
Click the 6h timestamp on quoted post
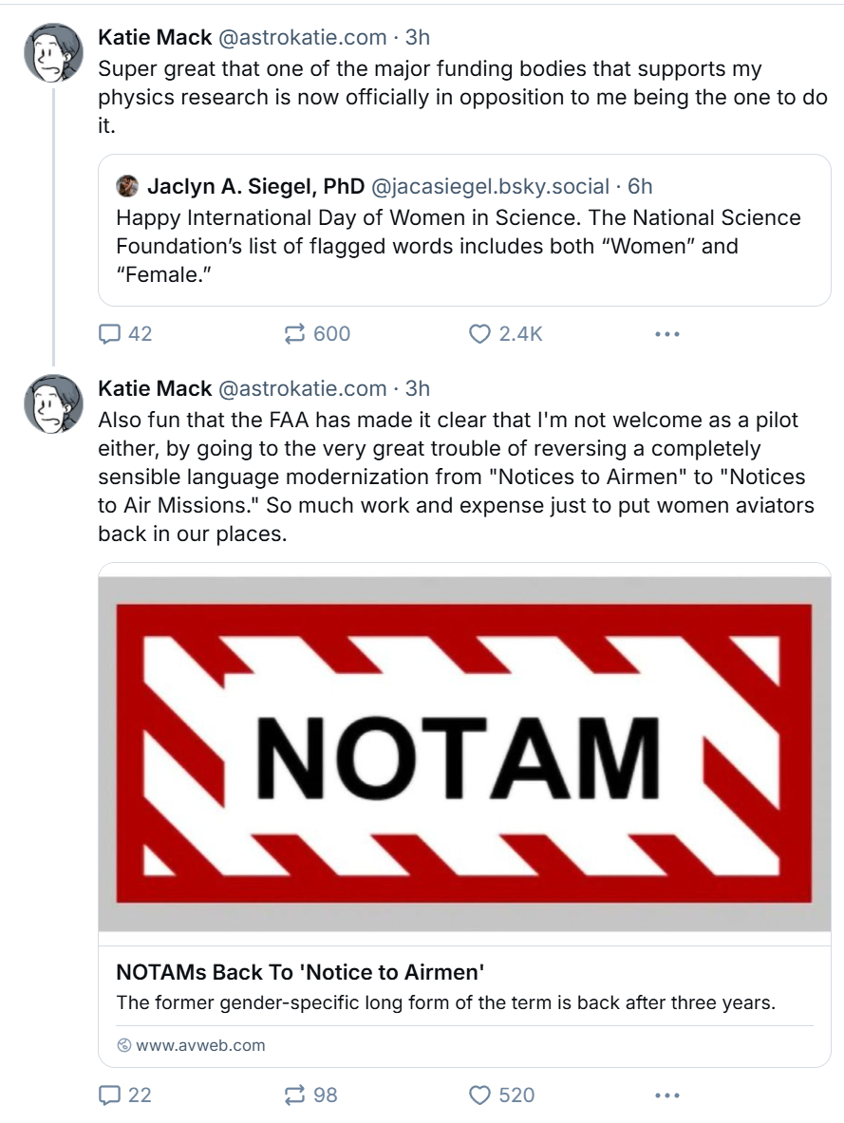coord(640,186)
